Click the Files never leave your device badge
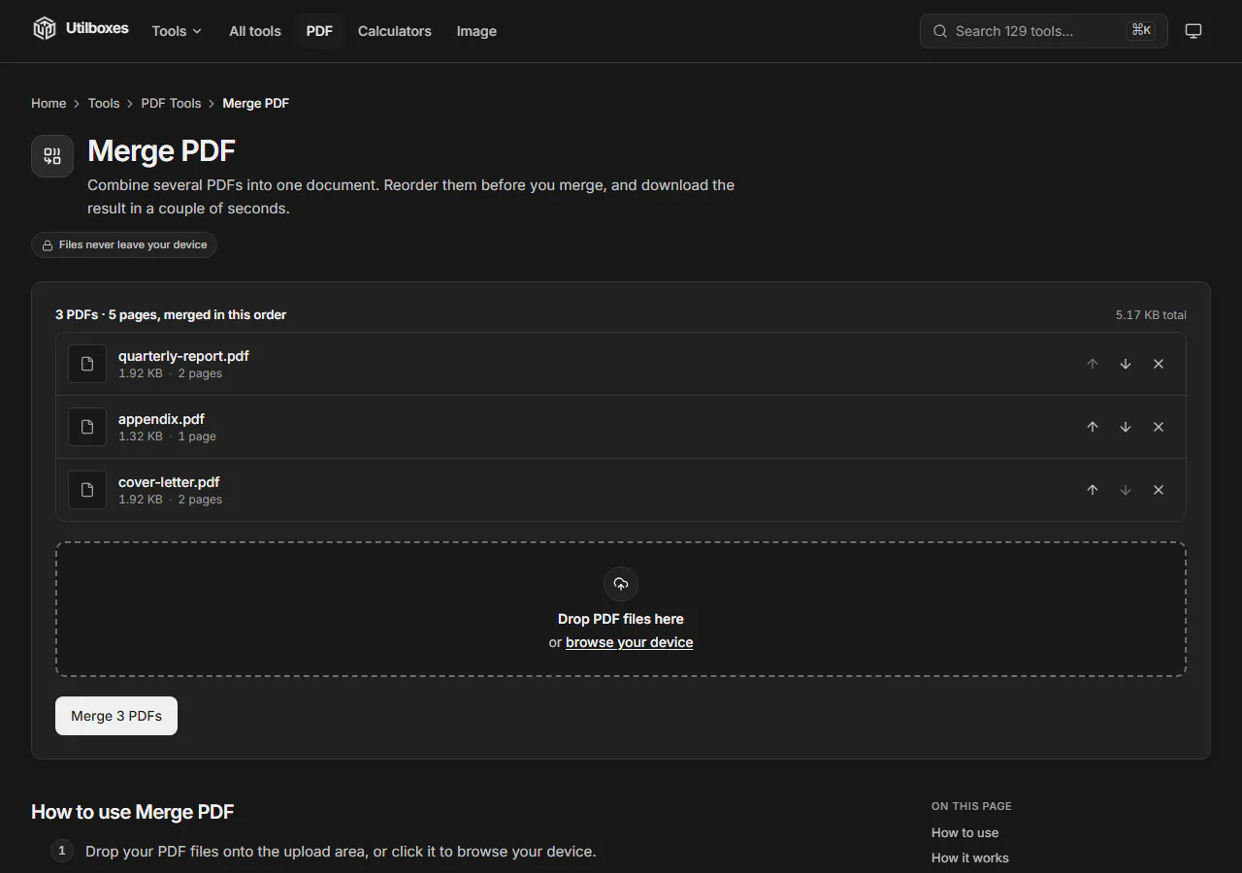 pos(124,244)
